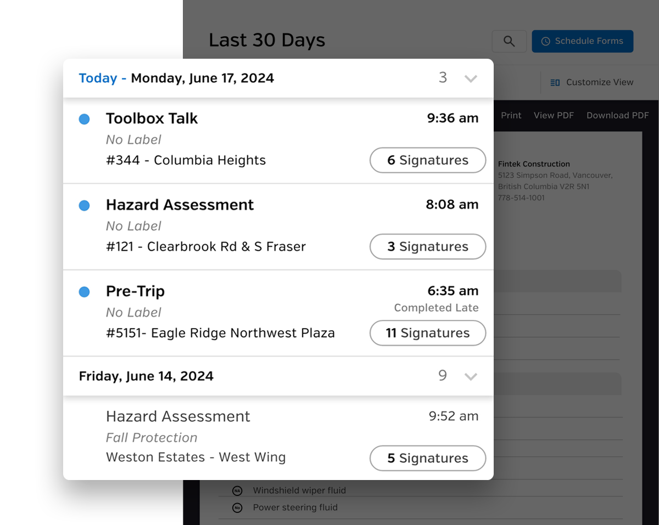Click Download PDF in the toolbar
The height and width of the screenshot is (525, 659).
point(617,115)
